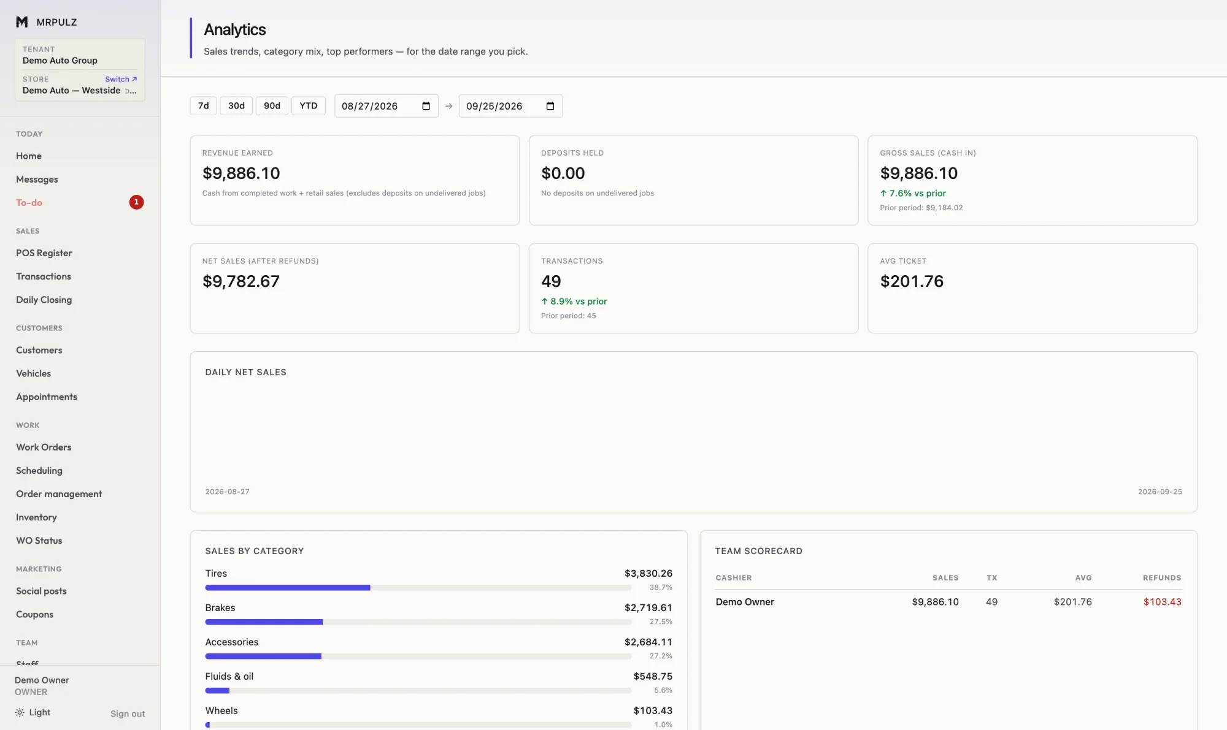Click the Brakes amount $2,719.61

pyautogui.click(x=648, y=608)
